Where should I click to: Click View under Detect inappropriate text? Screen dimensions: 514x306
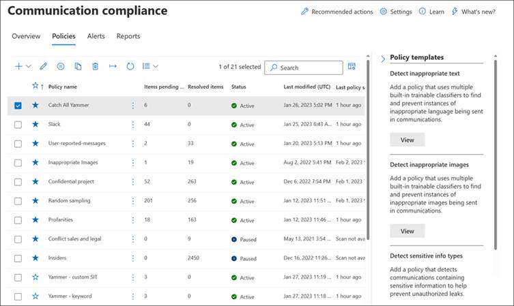407,139
